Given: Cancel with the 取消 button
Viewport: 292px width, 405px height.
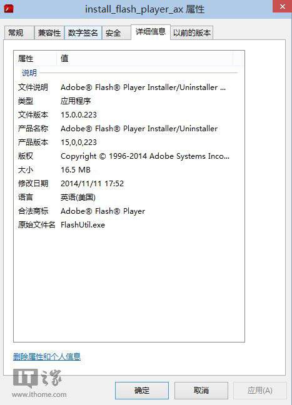Looking at the screenshot, I should click(201, 390).
